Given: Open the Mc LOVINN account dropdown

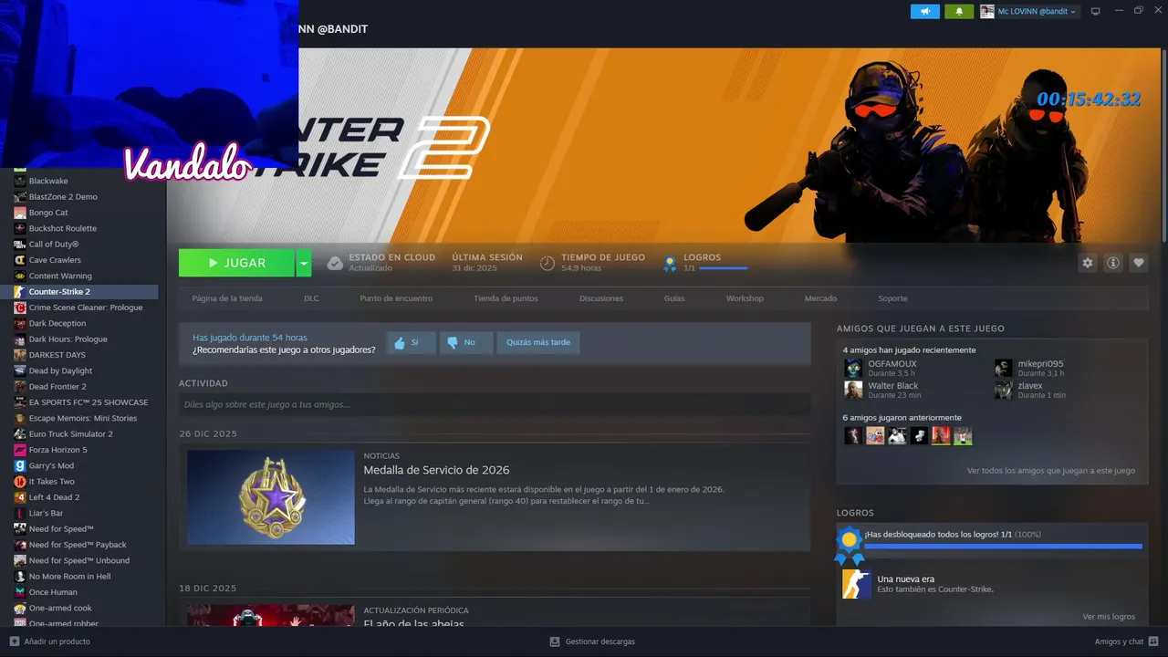Looking at the screenshot, I should pyautogui.click(x=1029, y=12).
